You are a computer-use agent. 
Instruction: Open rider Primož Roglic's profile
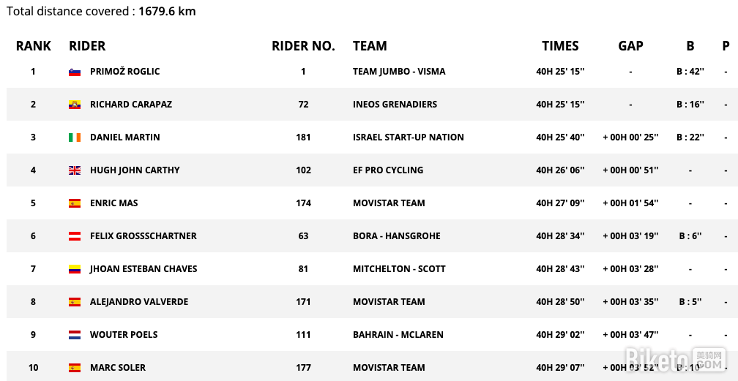coord(124,72)
